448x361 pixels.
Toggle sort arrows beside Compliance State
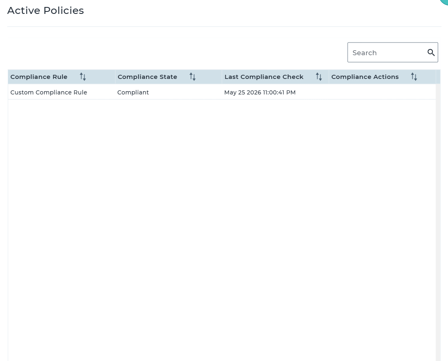(193, 77)
